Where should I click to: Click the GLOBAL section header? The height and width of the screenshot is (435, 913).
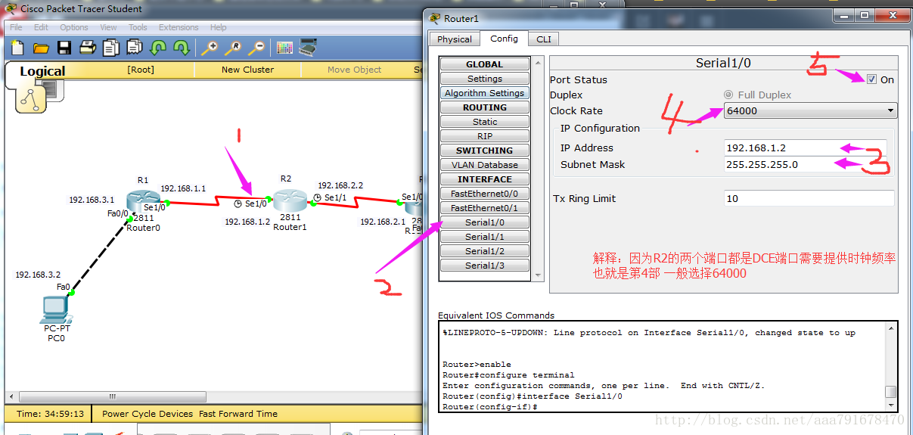pos(485,64)
